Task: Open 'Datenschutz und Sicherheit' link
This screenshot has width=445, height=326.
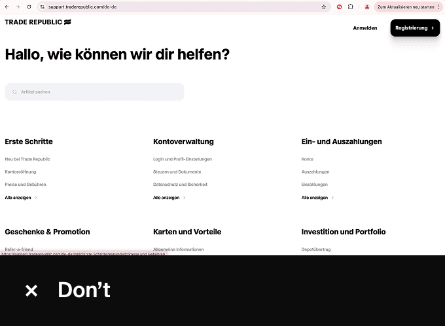Action: (180, 185)
